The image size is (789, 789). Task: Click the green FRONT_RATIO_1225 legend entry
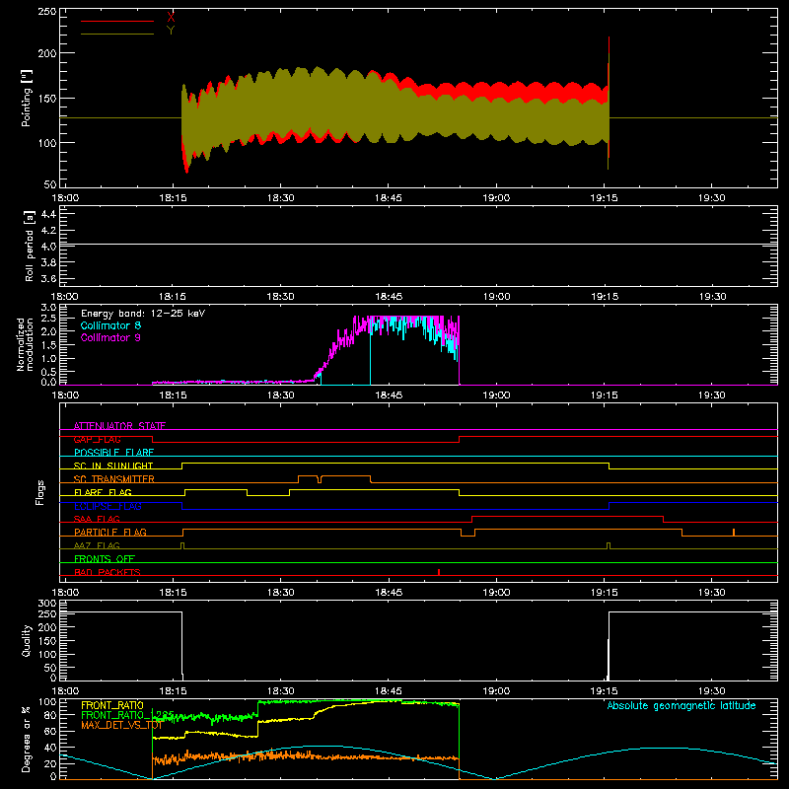(128, 715)
